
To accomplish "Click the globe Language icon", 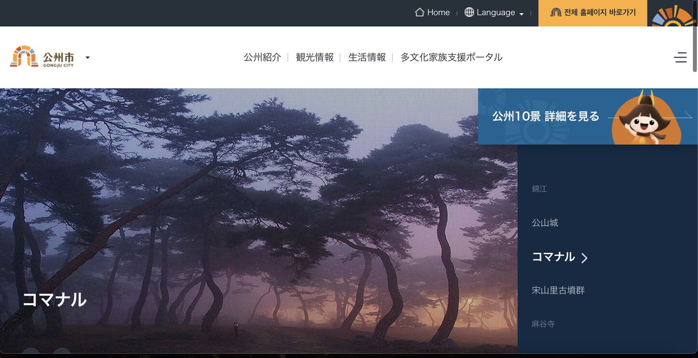I will (469, 12).
